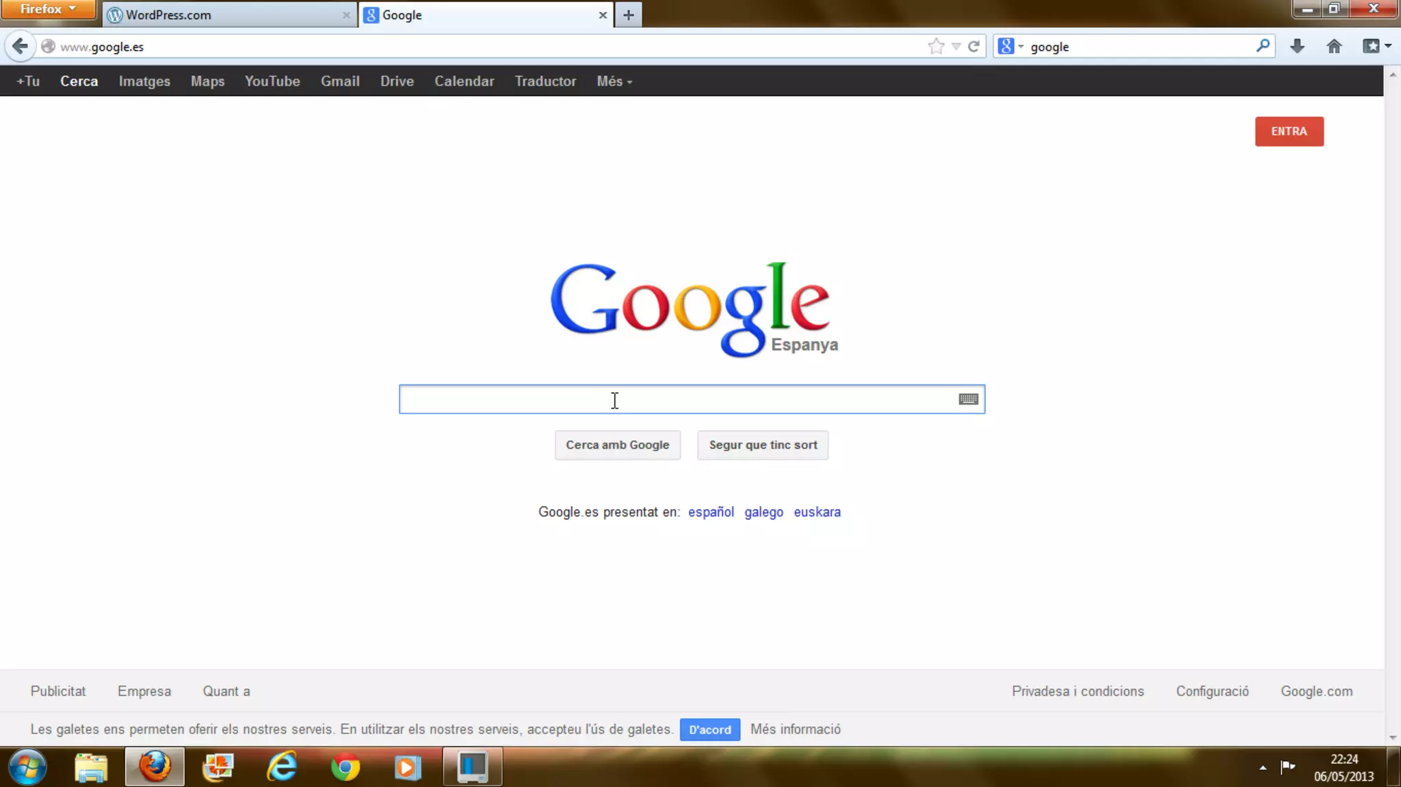Screen dimensions: 1401x787
Task: Click the search bar magnifier icon
Action: pyautogui.click(x=1263, y=46)
